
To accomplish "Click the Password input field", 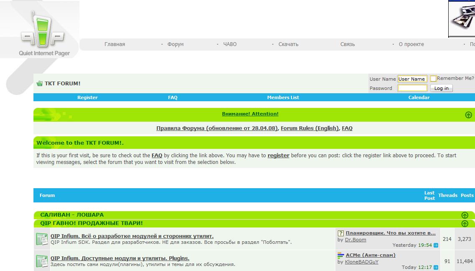I will 412,88.
